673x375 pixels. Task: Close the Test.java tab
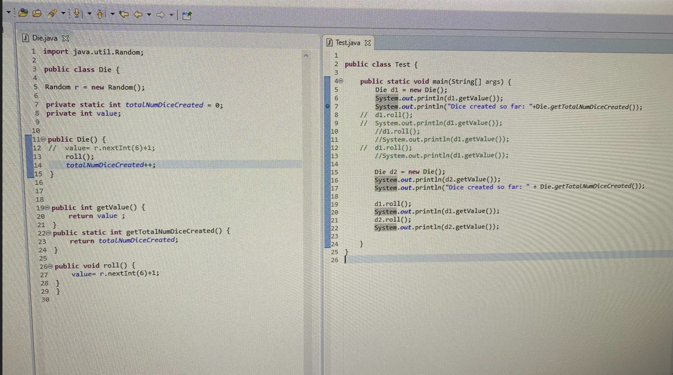[x=367, y=42]
